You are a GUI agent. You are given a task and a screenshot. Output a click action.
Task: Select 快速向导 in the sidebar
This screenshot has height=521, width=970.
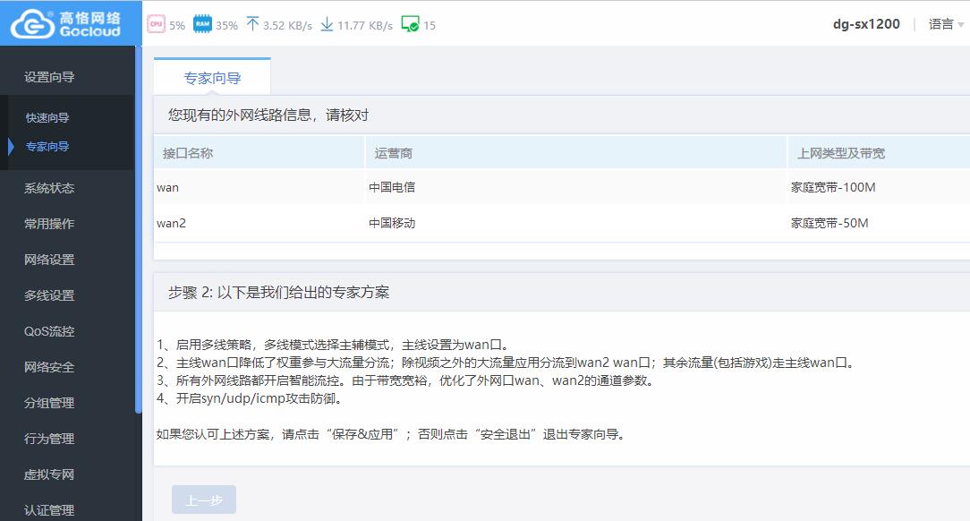click(47, 117)
